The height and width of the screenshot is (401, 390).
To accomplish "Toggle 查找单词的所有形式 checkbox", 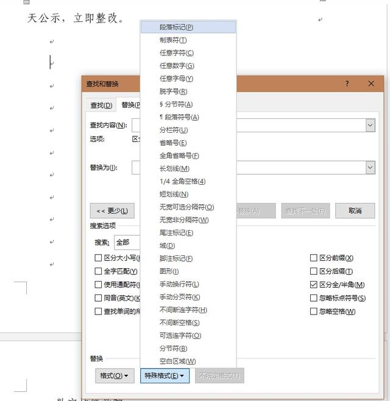I will click(98, 311).
